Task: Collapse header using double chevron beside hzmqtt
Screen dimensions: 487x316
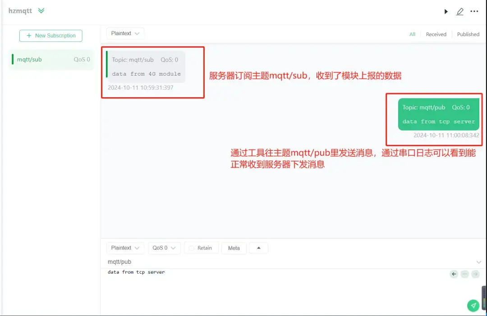Action: (41, 11)
